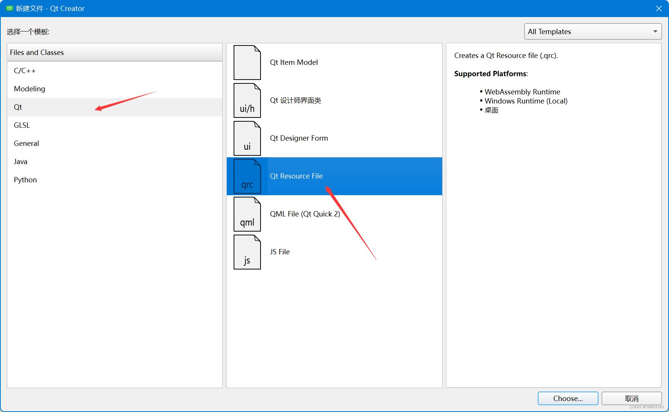The width and height of the screenshot is (669, 412).
Task: Click the 桌面 platform text
Action: click(492, 110)
